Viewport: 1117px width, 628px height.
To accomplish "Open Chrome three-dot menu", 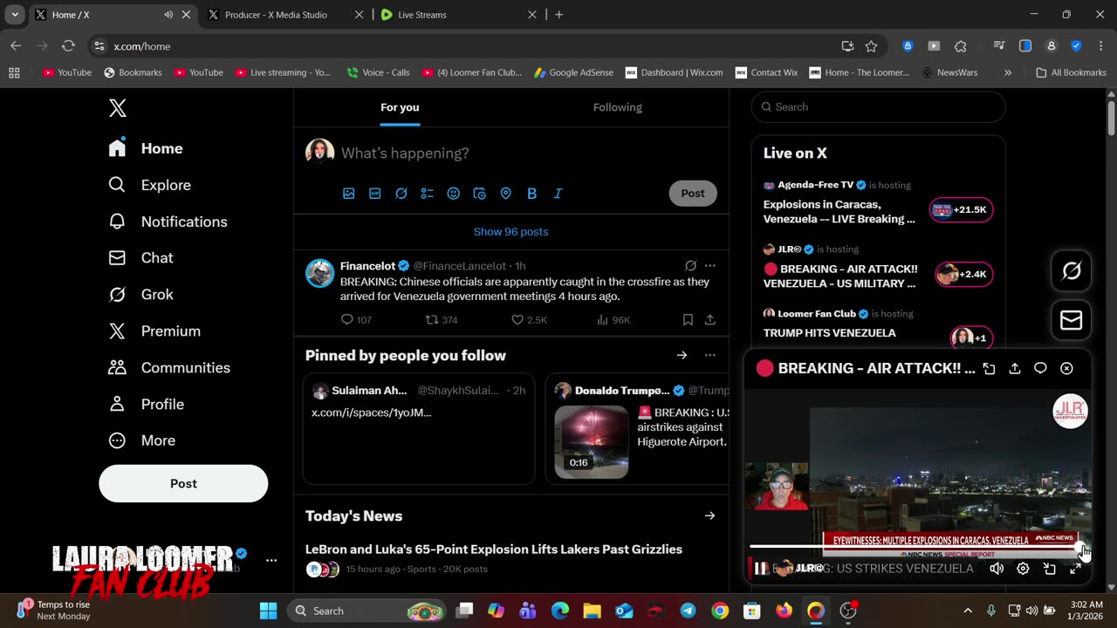I will (1100, 46).
